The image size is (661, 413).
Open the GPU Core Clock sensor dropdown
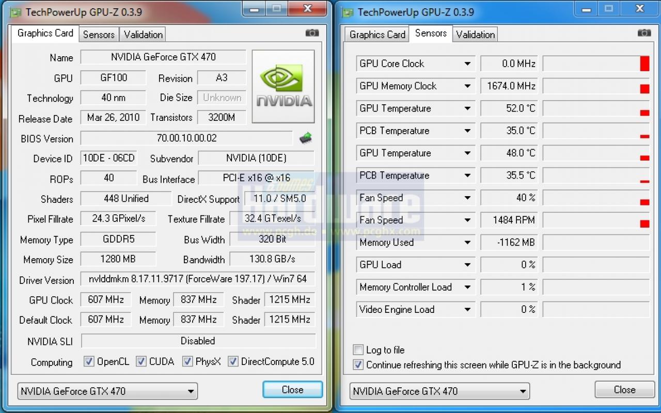467,64
